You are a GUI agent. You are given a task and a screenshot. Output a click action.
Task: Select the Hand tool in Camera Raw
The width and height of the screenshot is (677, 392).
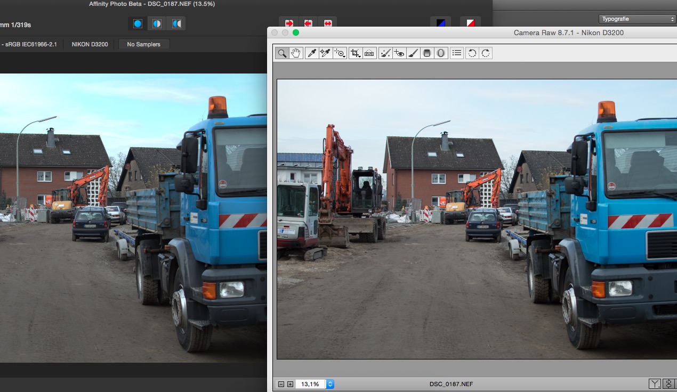pyautogui.click(x=296, y=53)
